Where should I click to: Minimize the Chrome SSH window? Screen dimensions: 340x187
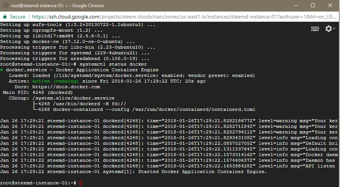coord(296,5)
